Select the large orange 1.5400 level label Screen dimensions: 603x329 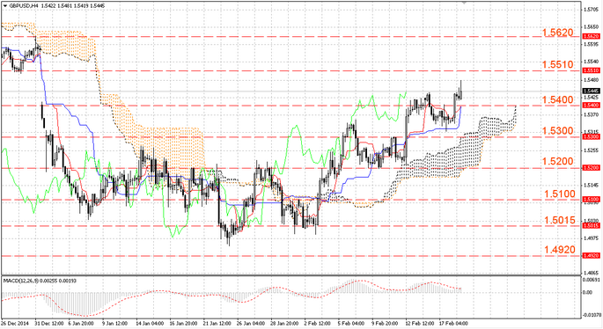click(x=558, y=100)
